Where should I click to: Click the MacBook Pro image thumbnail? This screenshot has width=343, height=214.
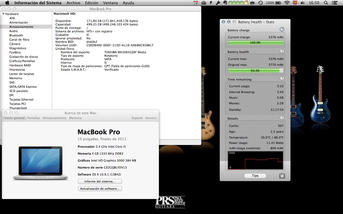coord(40,163)
